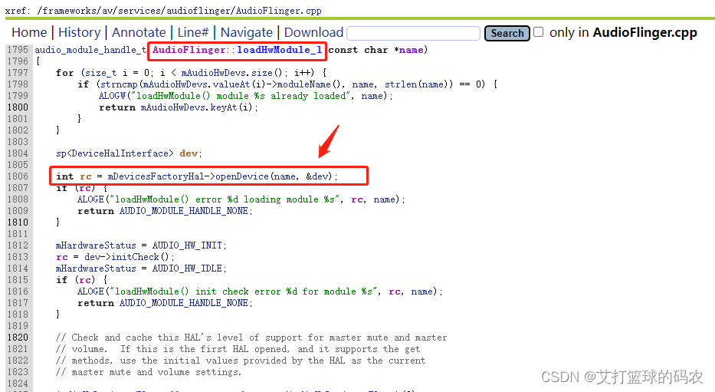Viewport: 715px width, 392px height.
Task: Open audioflinger directory in xref path
Action: pos(199,11)
